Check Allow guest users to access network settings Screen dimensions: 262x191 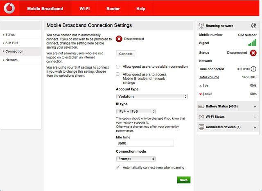pos(117,74)
